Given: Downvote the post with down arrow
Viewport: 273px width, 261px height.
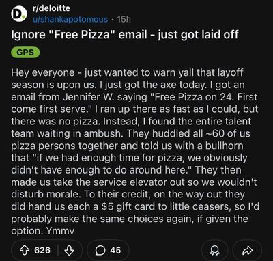Looking at the screenshot, I should click(x=69, y=250).
